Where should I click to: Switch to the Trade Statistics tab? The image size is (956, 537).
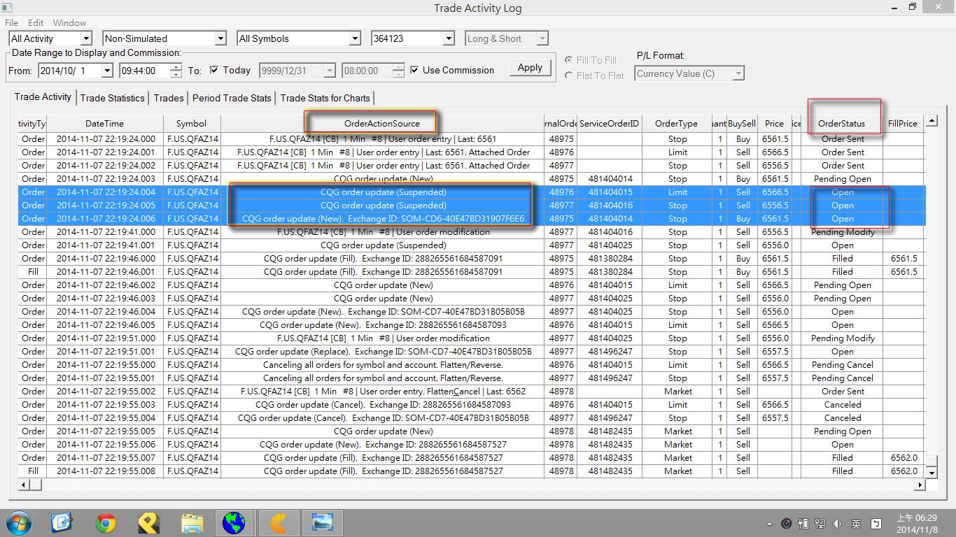coord(112,98)
